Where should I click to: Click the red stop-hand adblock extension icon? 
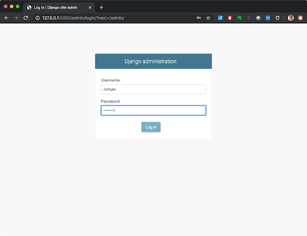click(230, 18)
